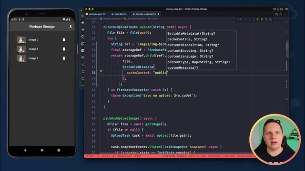The height and width of the screenshot is (171, 305).
Task: Close the unsaved storage_page.dart tab dot
Action: pos(158,14)
